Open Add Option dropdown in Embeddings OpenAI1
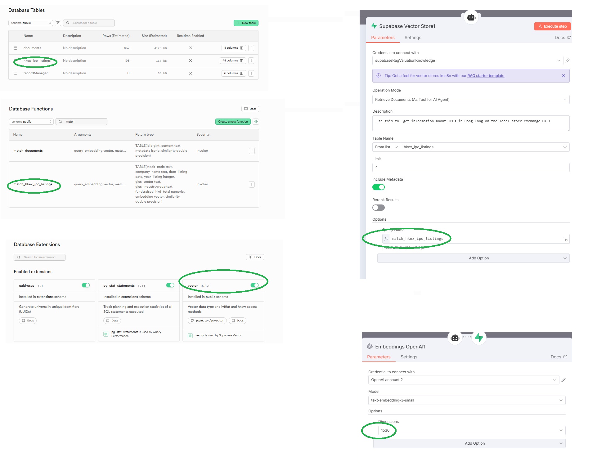The image size is (615, 471). [x=469, y=443]
